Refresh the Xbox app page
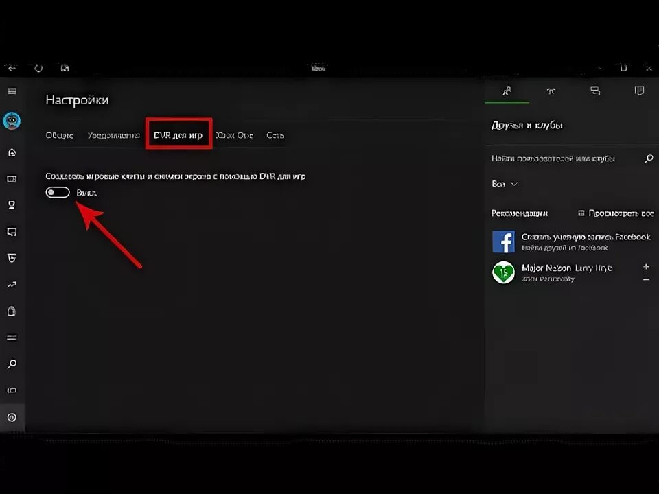Viewport: 659px width, 494px height. point(38,68)
